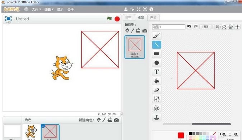Choose the Select region tool
The height and width of the screenshot is (140, 242).
tap(157, 99)
